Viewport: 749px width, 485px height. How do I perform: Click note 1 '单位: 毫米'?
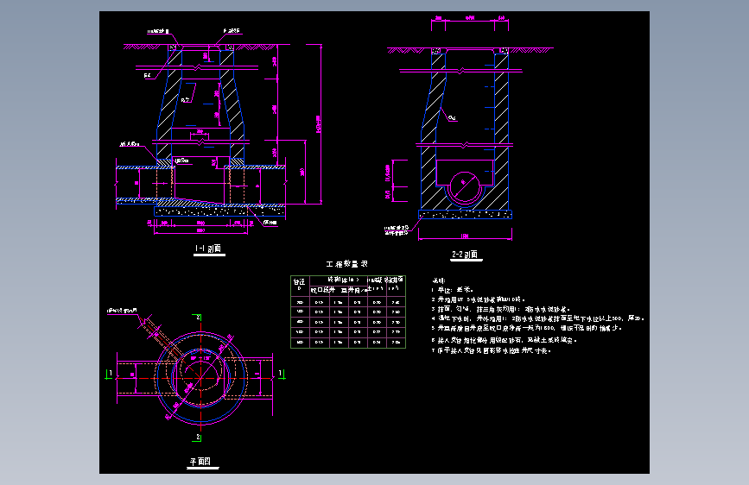(453, 290)
